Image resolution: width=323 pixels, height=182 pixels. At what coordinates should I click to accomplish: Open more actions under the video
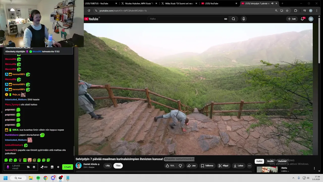249,166
